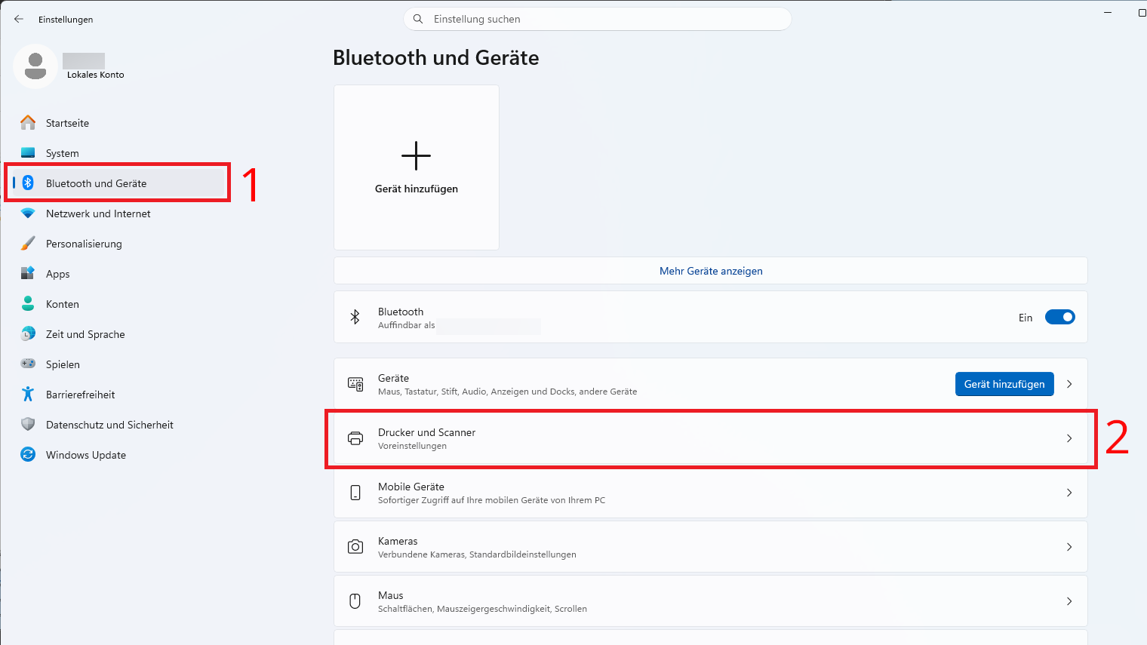This screenshot has height=645, width=1147.
Task: Click the Mehr Geräte anzeigen link
Action: pos(711,271)
